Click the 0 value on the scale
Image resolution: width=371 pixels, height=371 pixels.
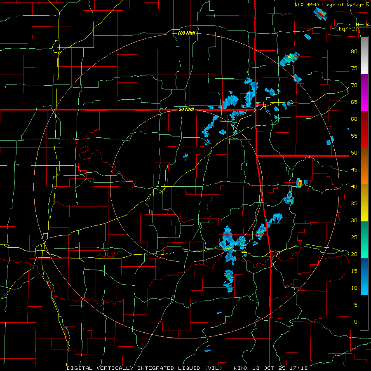click(x=356, y=322)
